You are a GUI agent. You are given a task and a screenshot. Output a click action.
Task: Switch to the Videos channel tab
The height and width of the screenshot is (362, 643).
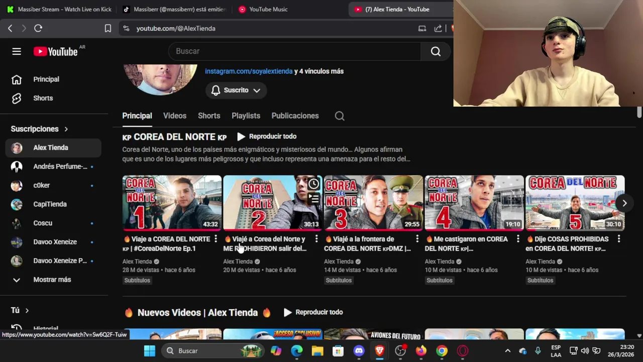(x=175, y=116)
